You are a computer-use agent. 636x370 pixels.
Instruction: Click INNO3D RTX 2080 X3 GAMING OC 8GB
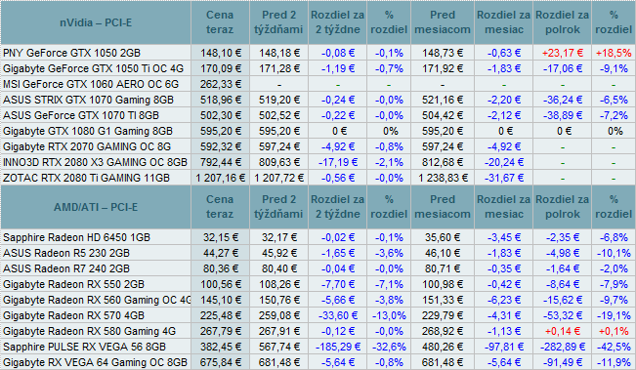(96, 162)
